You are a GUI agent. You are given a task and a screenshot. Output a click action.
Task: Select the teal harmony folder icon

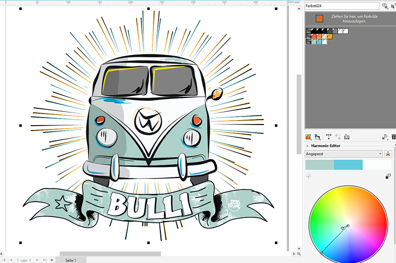pyautogui.click(x=308, y=42)
